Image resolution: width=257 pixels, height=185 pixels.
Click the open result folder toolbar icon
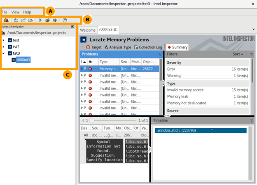47,20
